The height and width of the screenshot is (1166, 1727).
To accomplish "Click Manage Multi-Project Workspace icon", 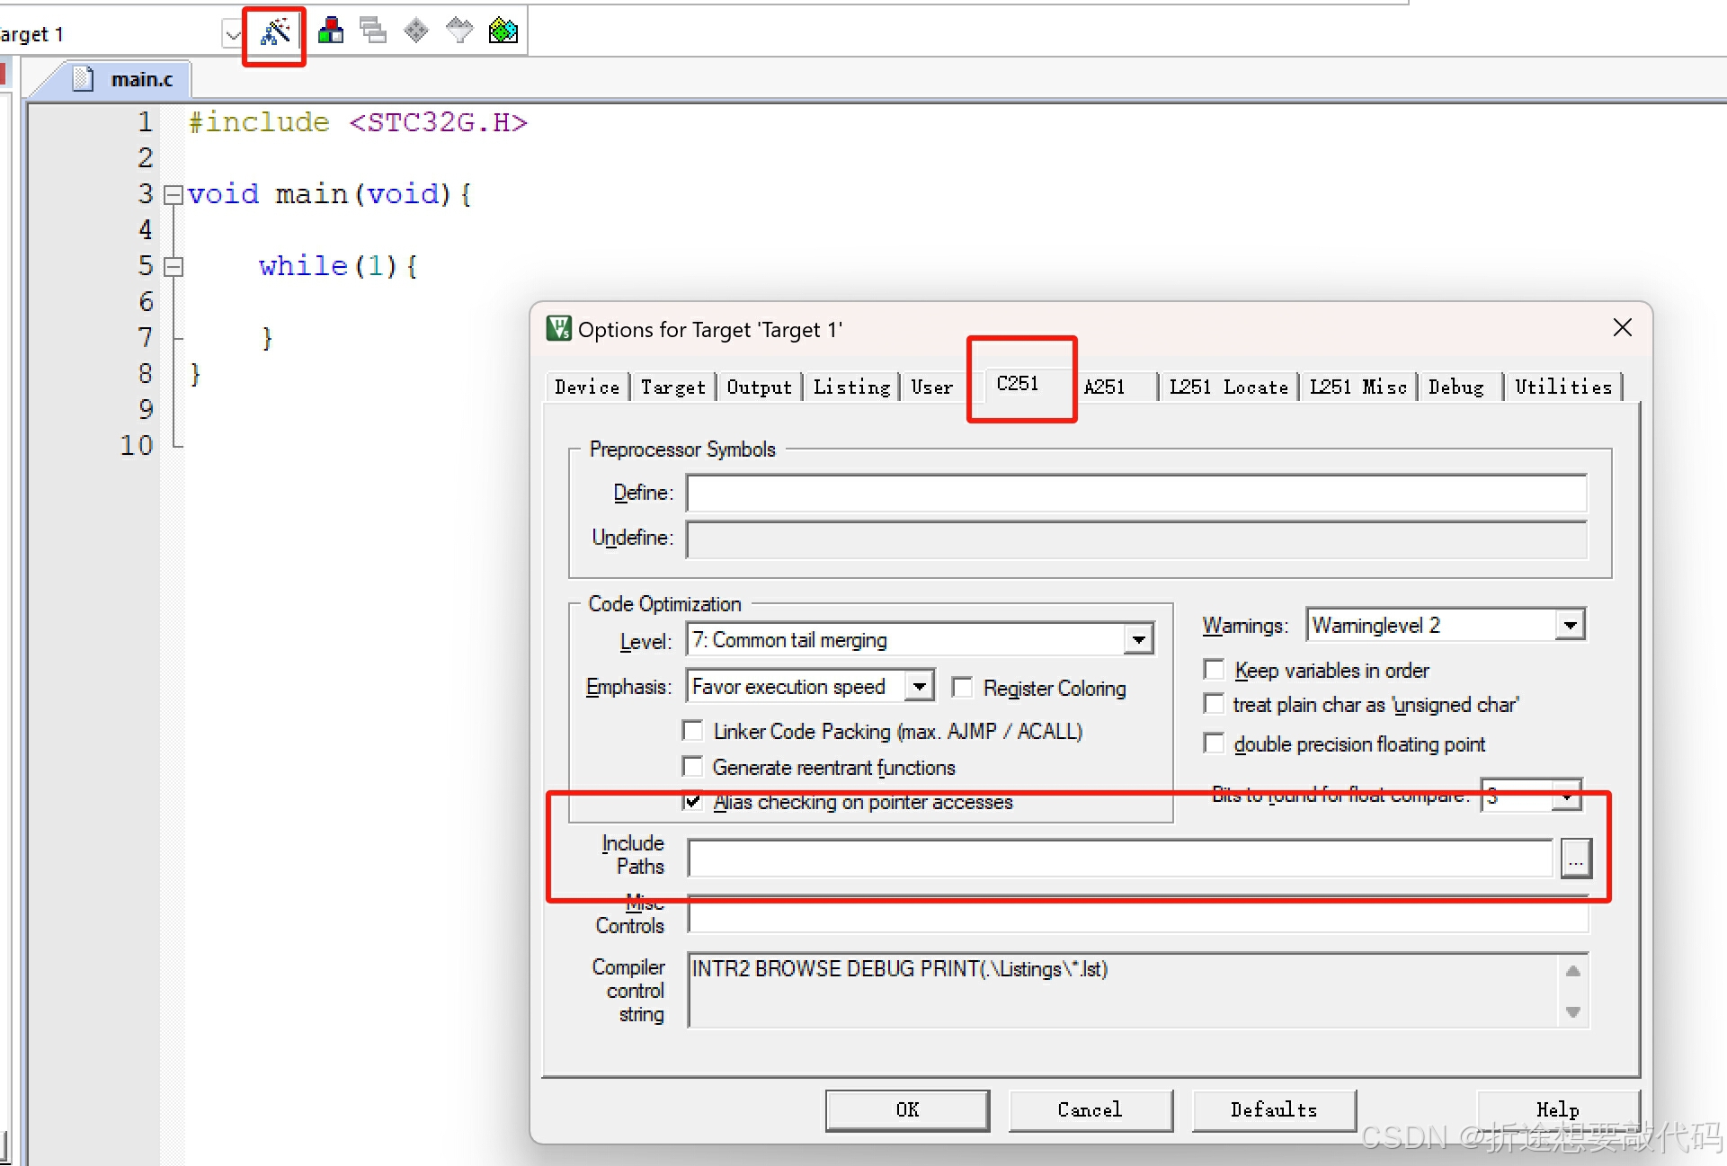I will pos(373,31).
